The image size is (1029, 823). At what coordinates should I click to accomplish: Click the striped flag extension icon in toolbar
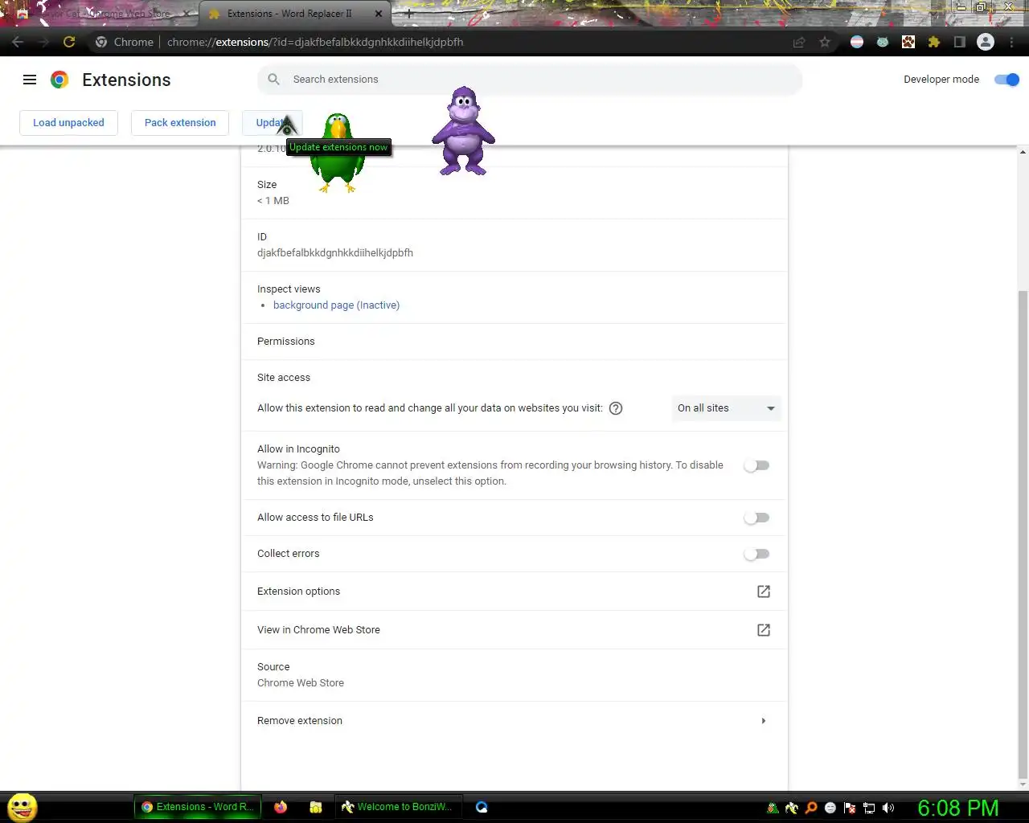coord(857,42)
